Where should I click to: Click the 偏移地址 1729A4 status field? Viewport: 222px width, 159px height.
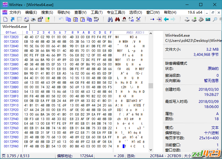(75, 156)
